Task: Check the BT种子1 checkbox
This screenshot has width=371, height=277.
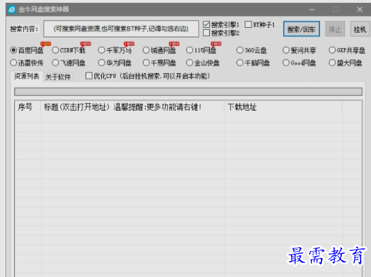Action: coord(248,24)
